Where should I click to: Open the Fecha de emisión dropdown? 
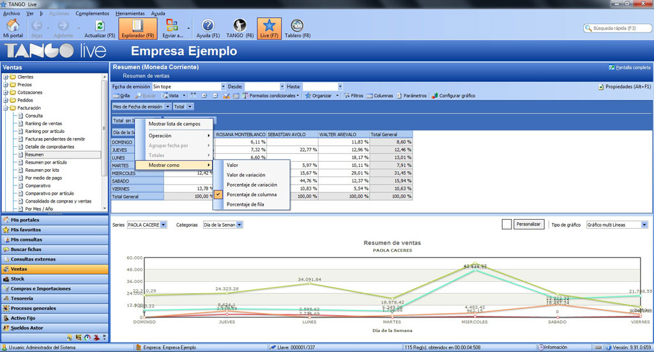click(223, 86)
